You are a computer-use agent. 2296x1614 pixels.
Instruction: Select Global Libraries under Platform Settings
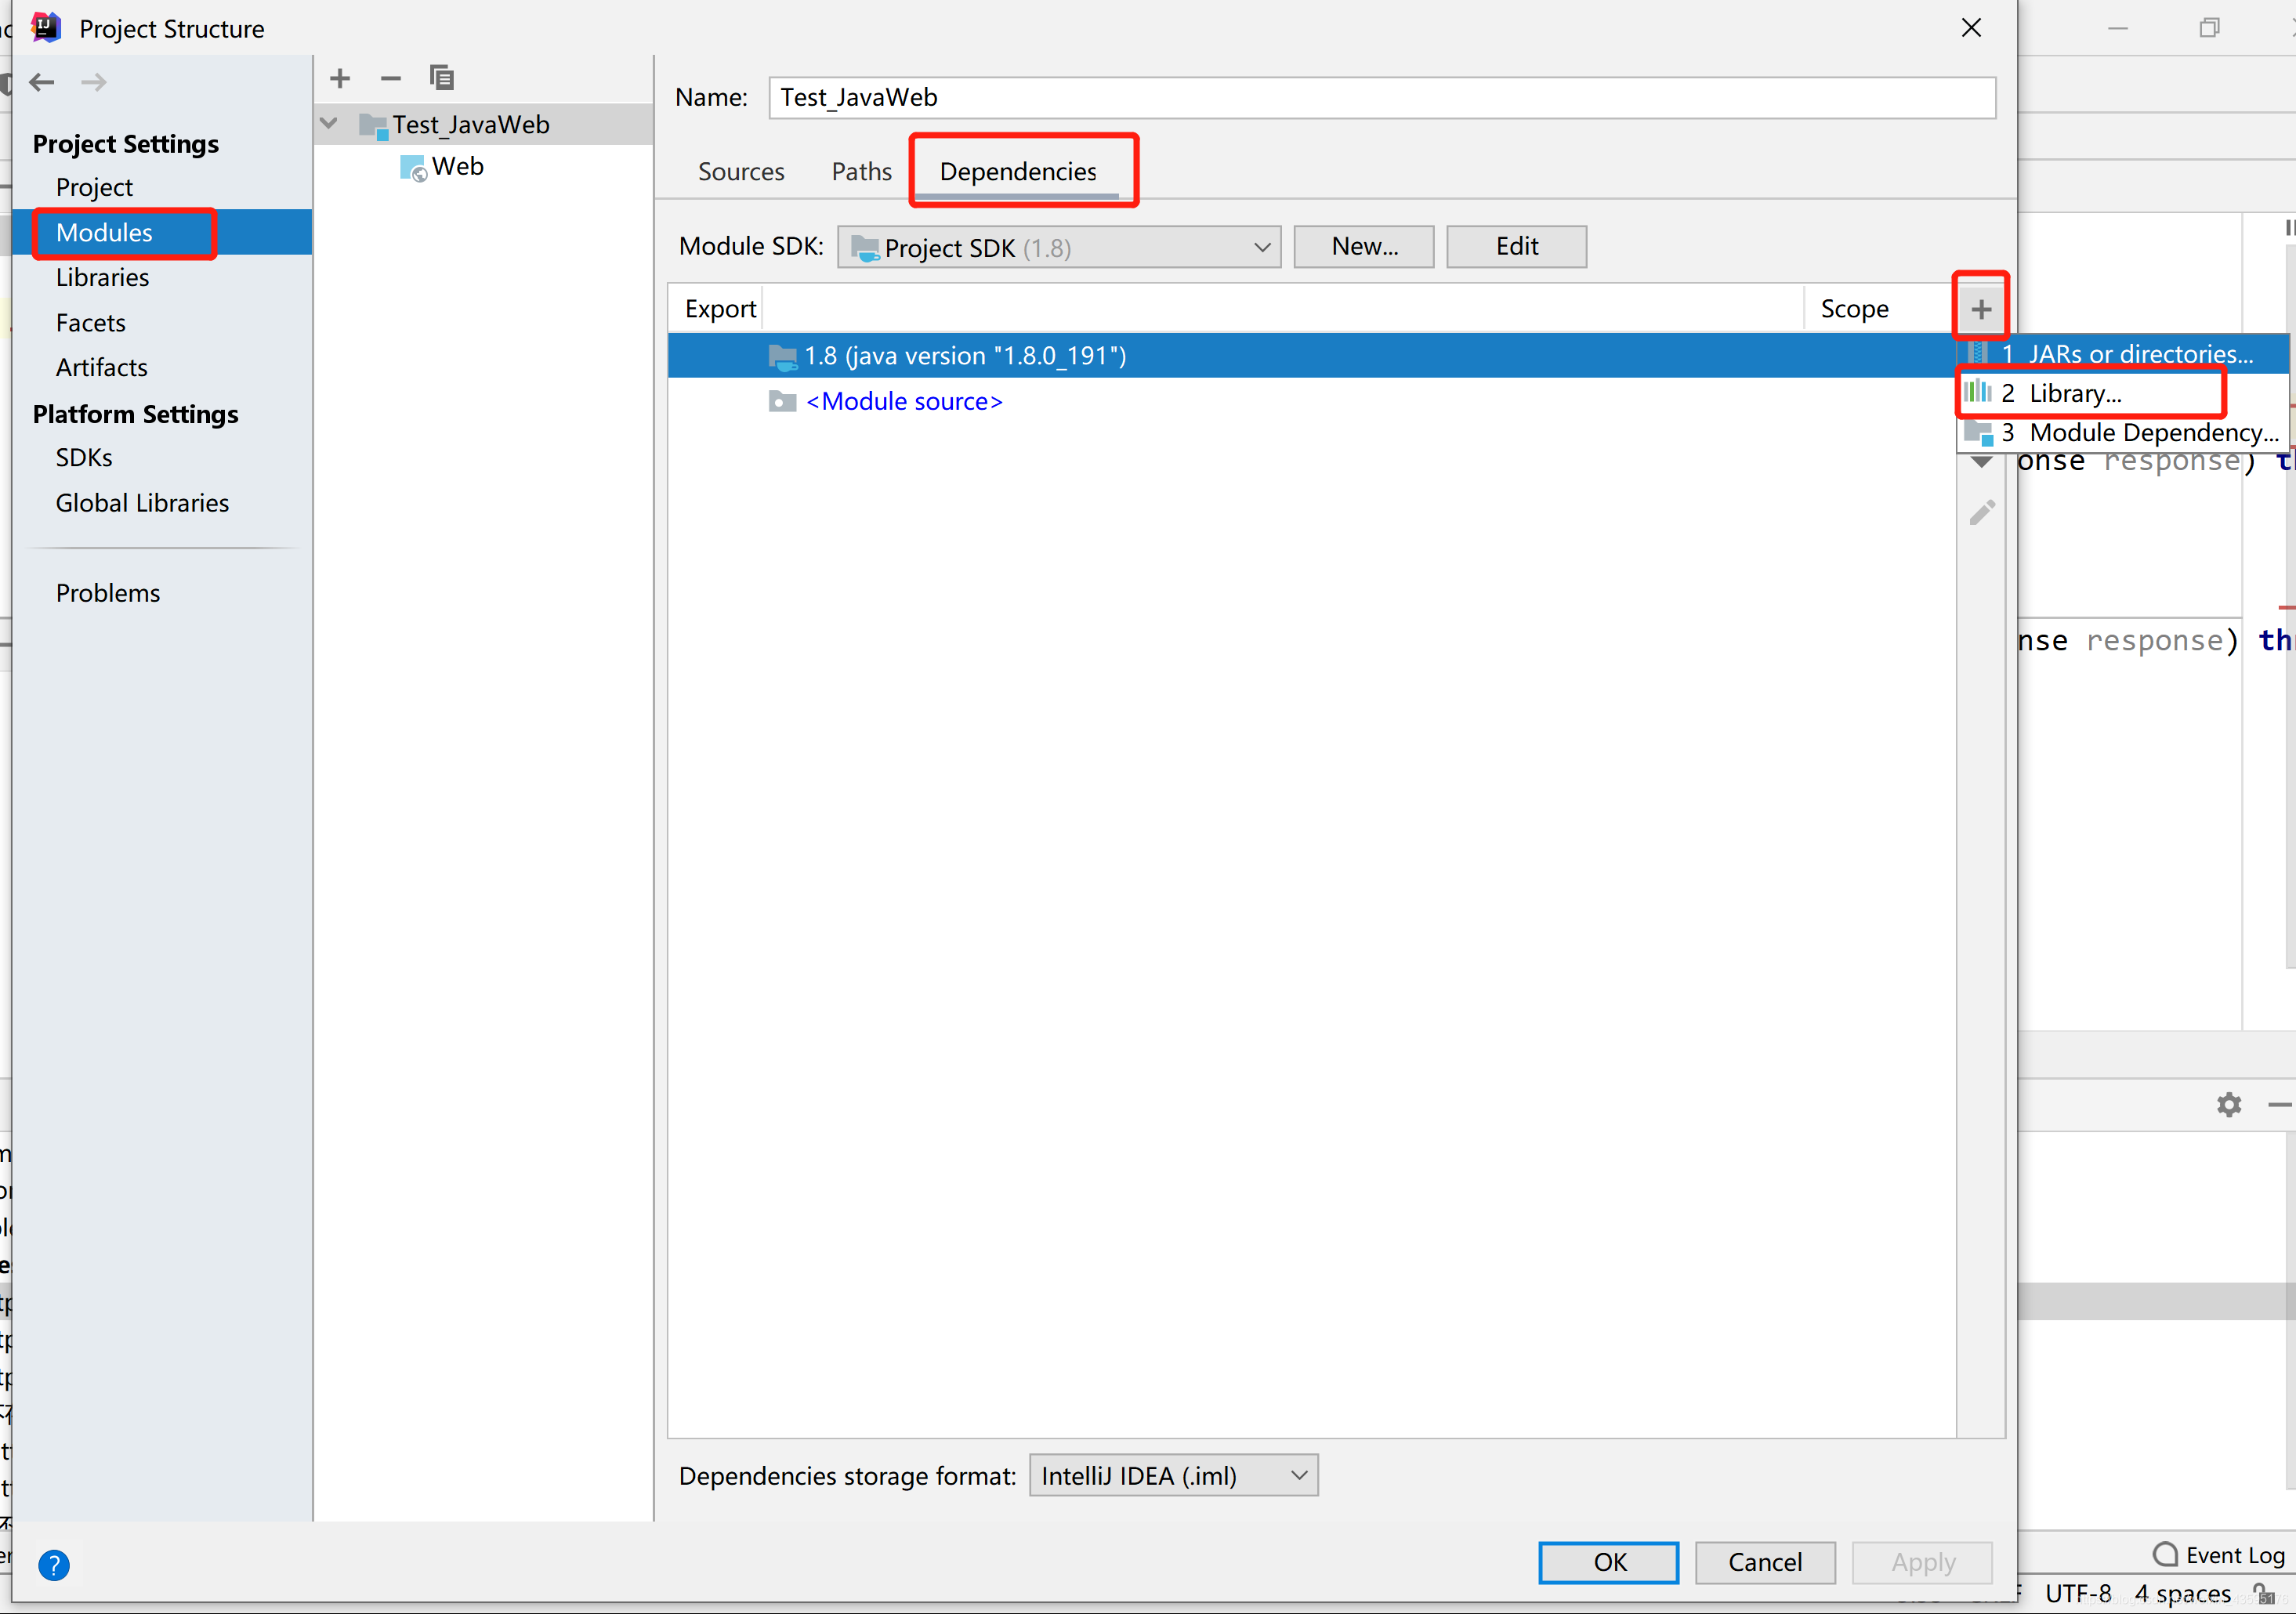pos(142,503)
